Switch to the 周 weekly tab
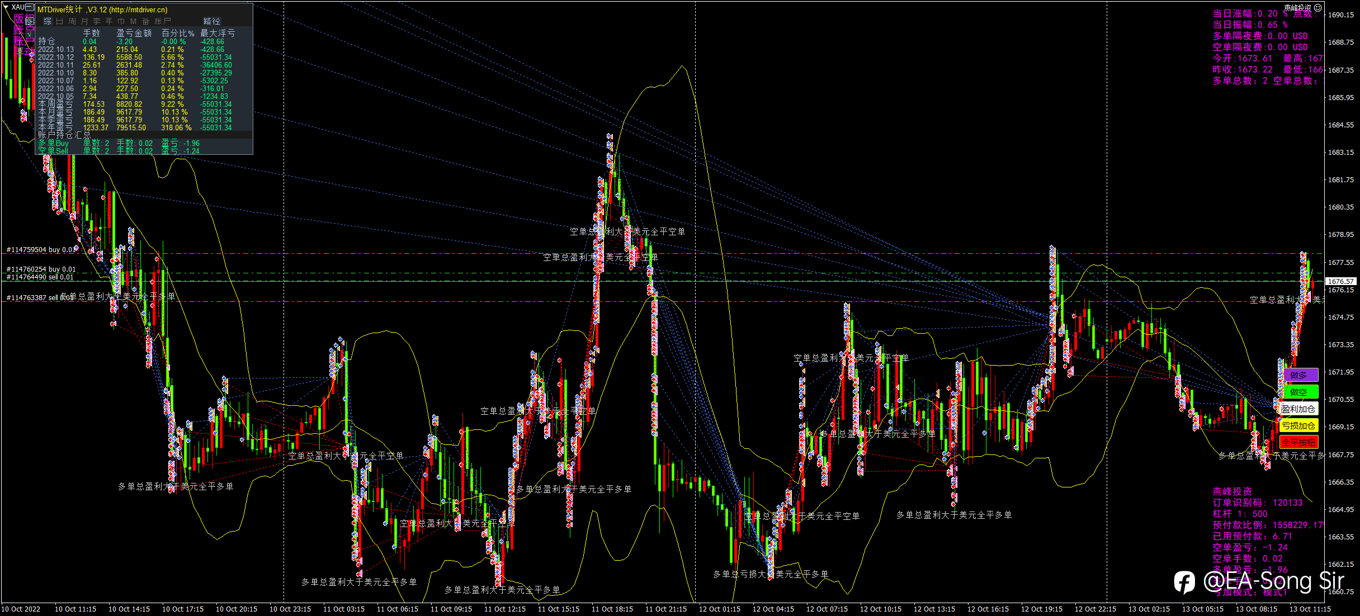 pos(72,21)
